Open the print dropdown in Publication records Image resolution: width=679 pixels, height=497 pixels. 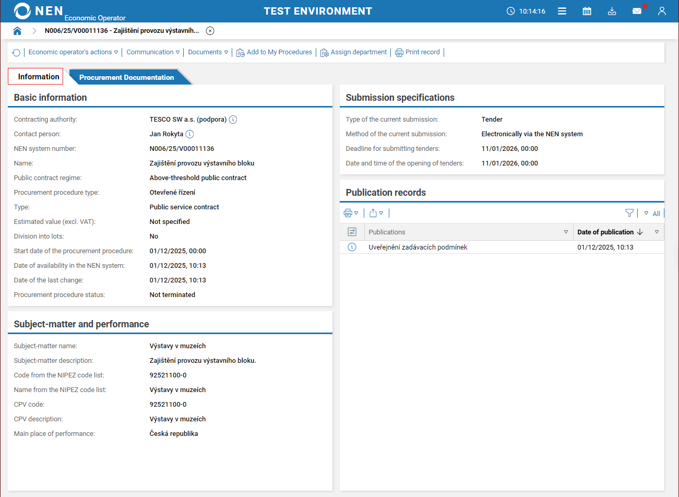[x=351, y=213]
